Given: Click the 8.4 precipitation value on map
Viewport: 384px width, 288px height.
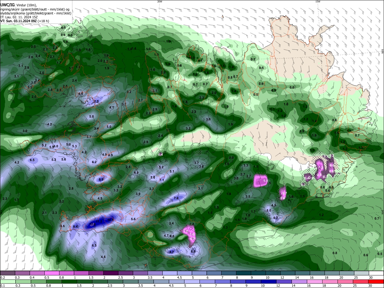Looking at the screenshot, I should 75,226.
